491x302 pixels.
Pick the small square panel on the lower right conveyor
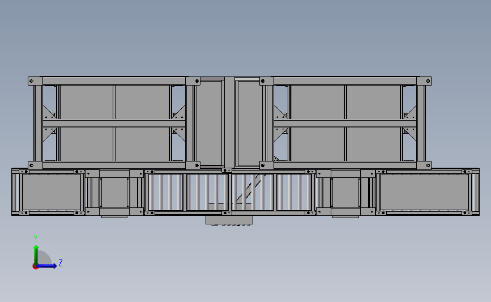click(x=345, y=192)
